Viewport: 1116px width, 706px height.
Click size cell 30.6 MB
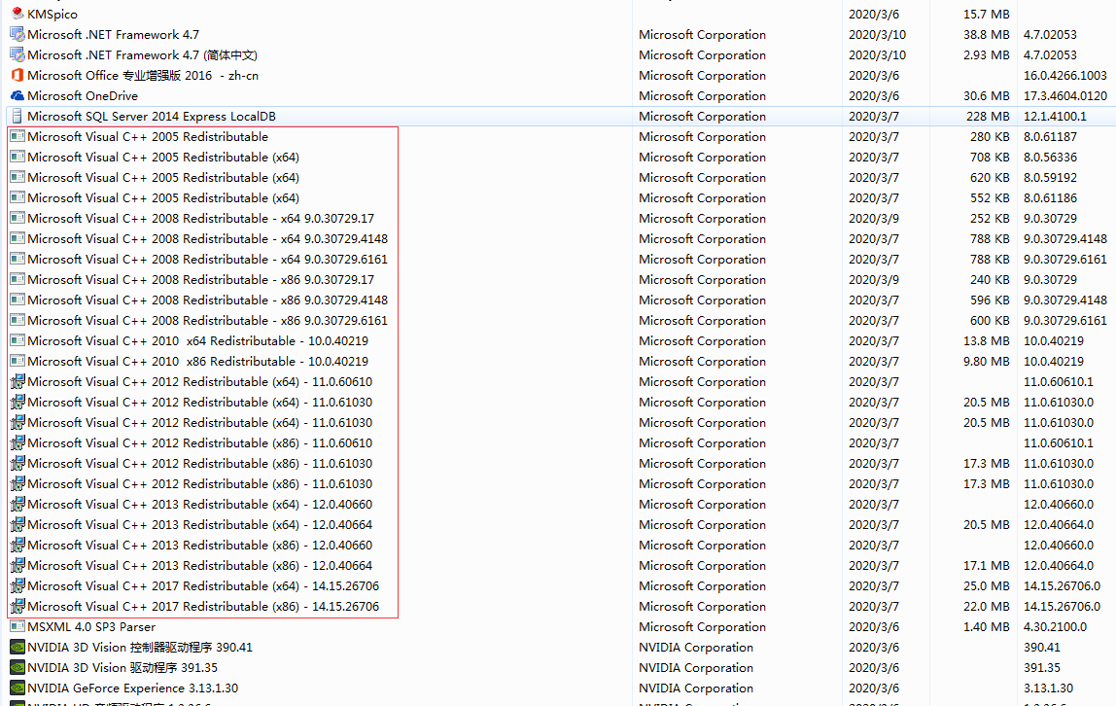coord(986,95)
